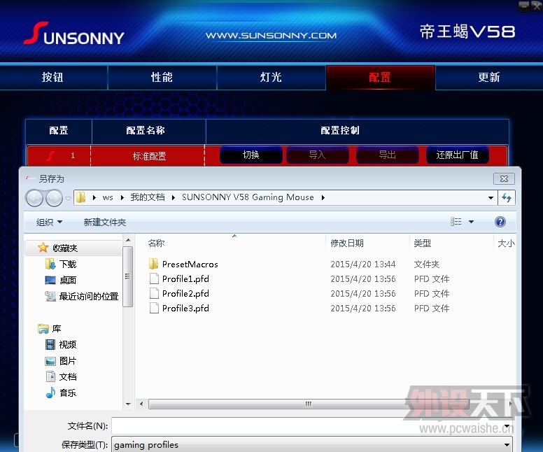Click the navigation pane scroll down arrow
The height and width of the screenshot is (452, 543).
[128, 404]
